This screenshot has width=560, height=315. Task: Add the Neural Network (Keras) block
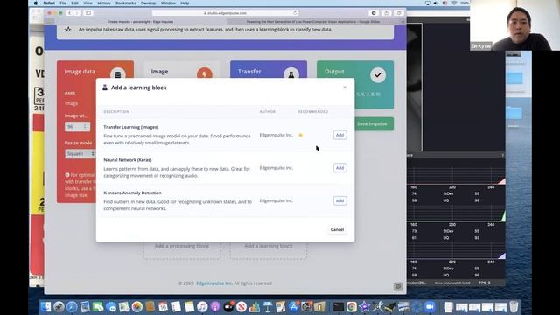click(339, 168)
